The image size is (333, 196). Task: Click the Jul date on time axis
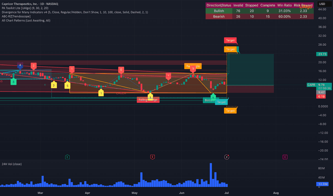point(227,193)
